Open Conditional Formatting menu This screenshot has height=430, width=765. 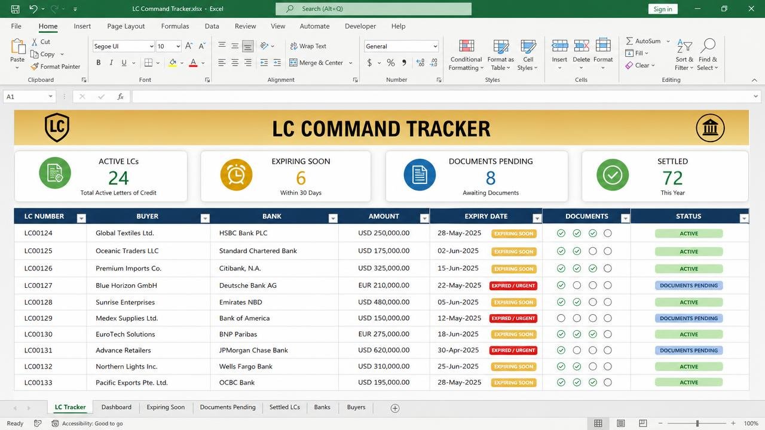pos(466,55)
